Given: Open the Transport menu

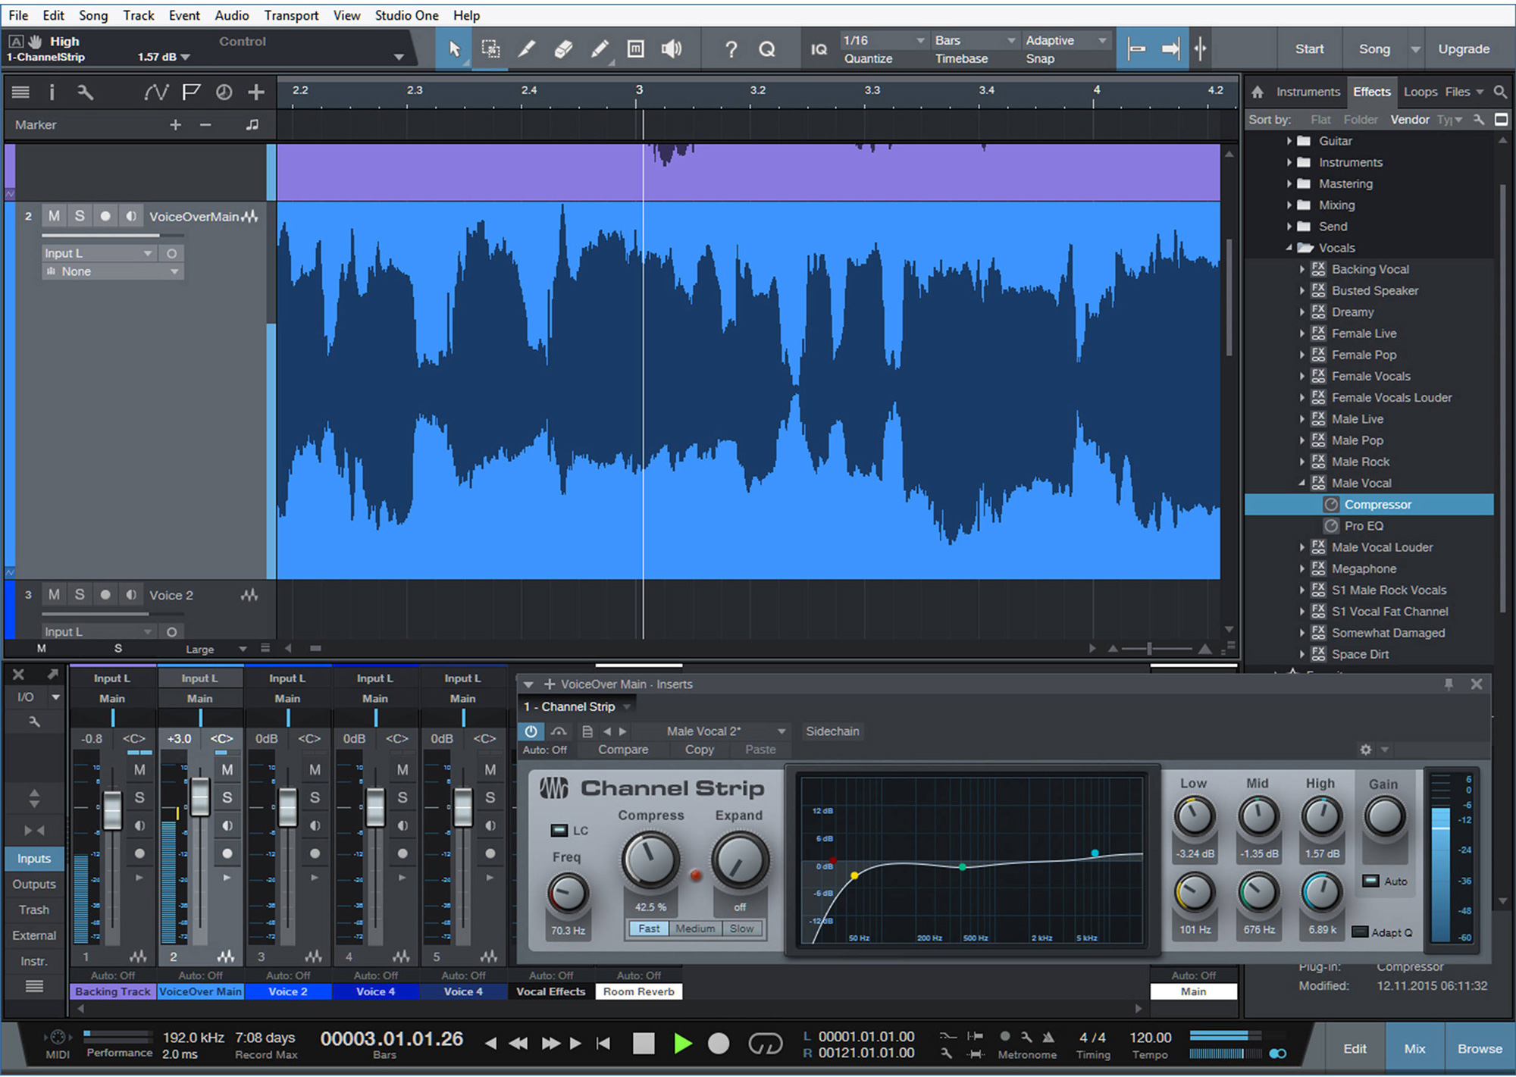Looking at the screenshot, I should pyautogui.click(x=291, y=15).
